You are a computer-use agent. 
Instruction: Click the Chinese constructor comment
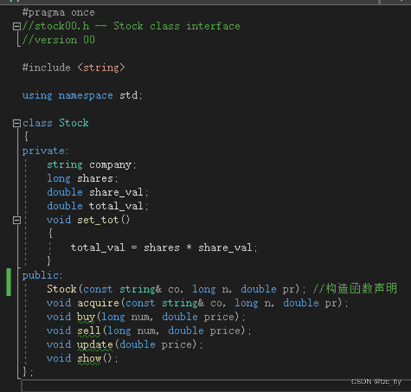click(x=355, y=288)
